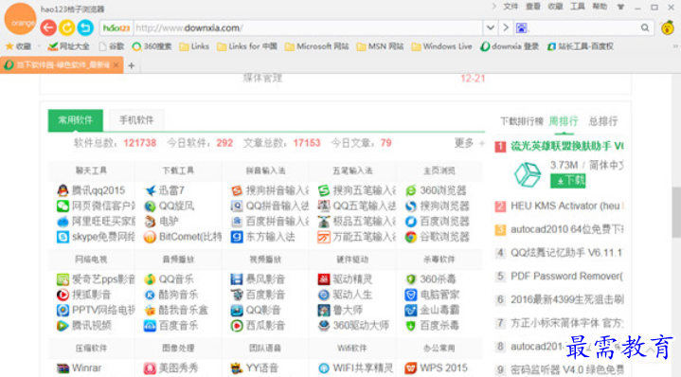Open 流光英雄联盟换肤助手 link
The width and height of the screenshot is (681, 377).
pos(566,146)
